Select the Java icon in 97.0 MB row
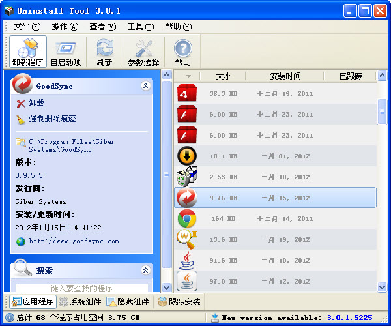 [x=187, y=281]
